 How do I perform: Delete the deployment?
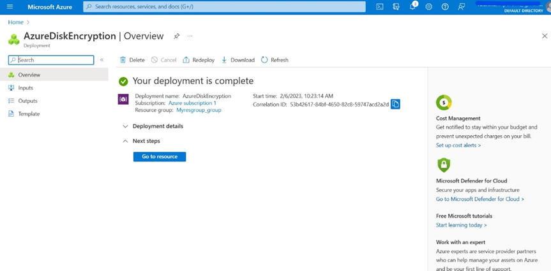click(x=132, y=60)
